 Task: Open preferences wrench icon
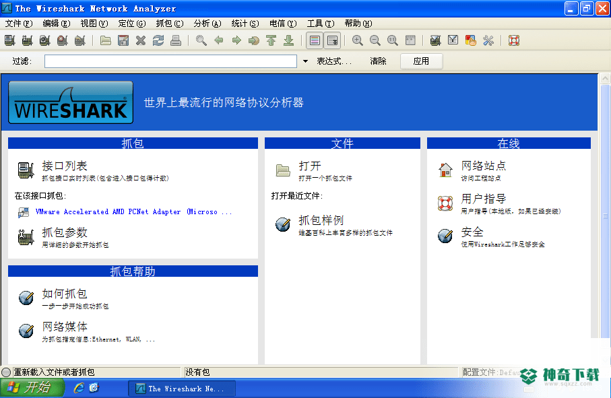[488, 40]
